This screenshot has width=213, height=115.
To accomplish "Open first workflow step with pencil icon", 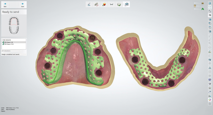I will pos(89,4).
